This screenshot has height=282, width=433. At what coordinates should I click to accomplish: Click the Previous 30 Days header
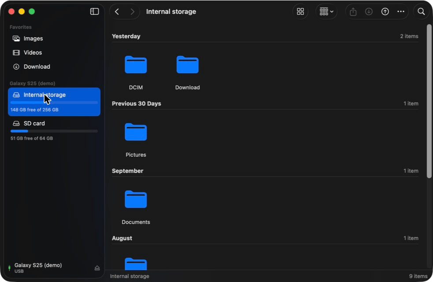[137, 104]
